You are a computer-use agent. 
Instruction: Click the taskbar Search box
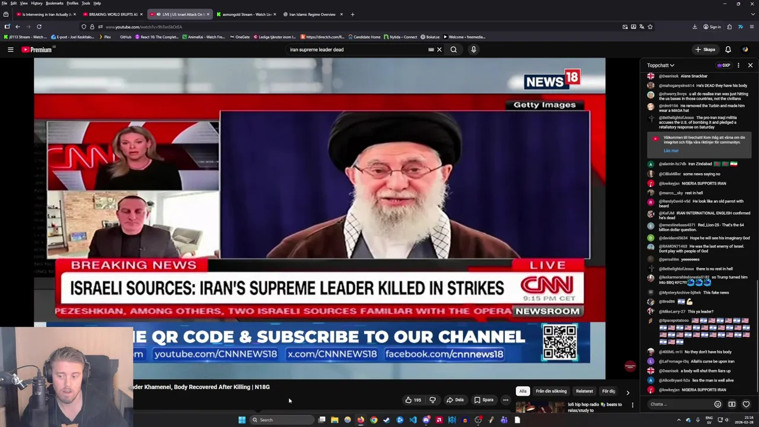[282, 420]
